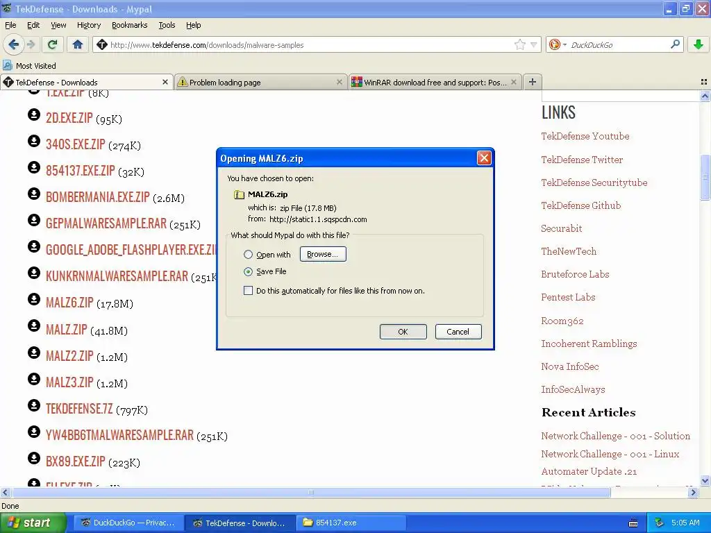Click download icon beside MALZ.ZIP

pyautogui.click(x=34, y=325)
